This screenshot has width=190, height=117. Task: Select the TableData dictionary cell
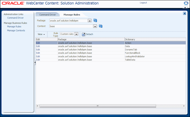pyautogui.click(x=155, y=60)
